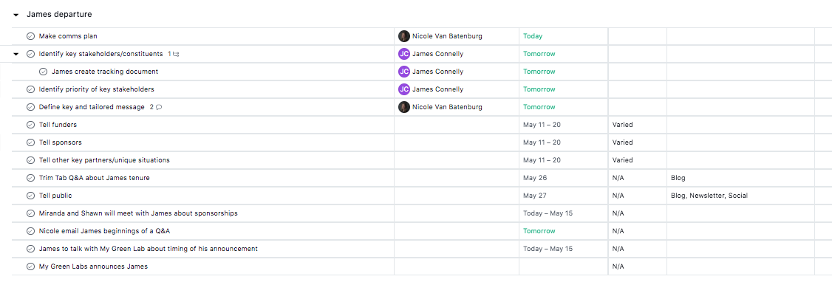This screenshot has height=282, width=832.
Task: Complete the Tell public task checkmark
Action: tap(31, 196)
